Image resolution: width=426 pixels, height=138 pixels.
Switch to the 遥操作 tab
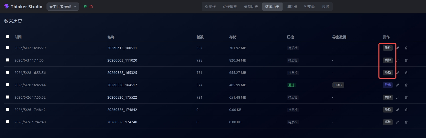[x=210, y=7]
